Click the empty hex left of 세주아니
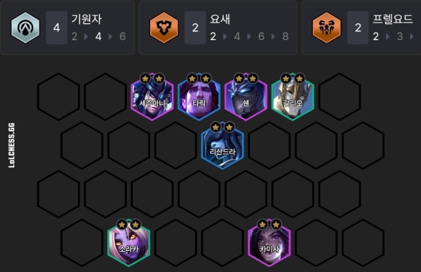The image size is (421, 272). (x=105, y=97)
